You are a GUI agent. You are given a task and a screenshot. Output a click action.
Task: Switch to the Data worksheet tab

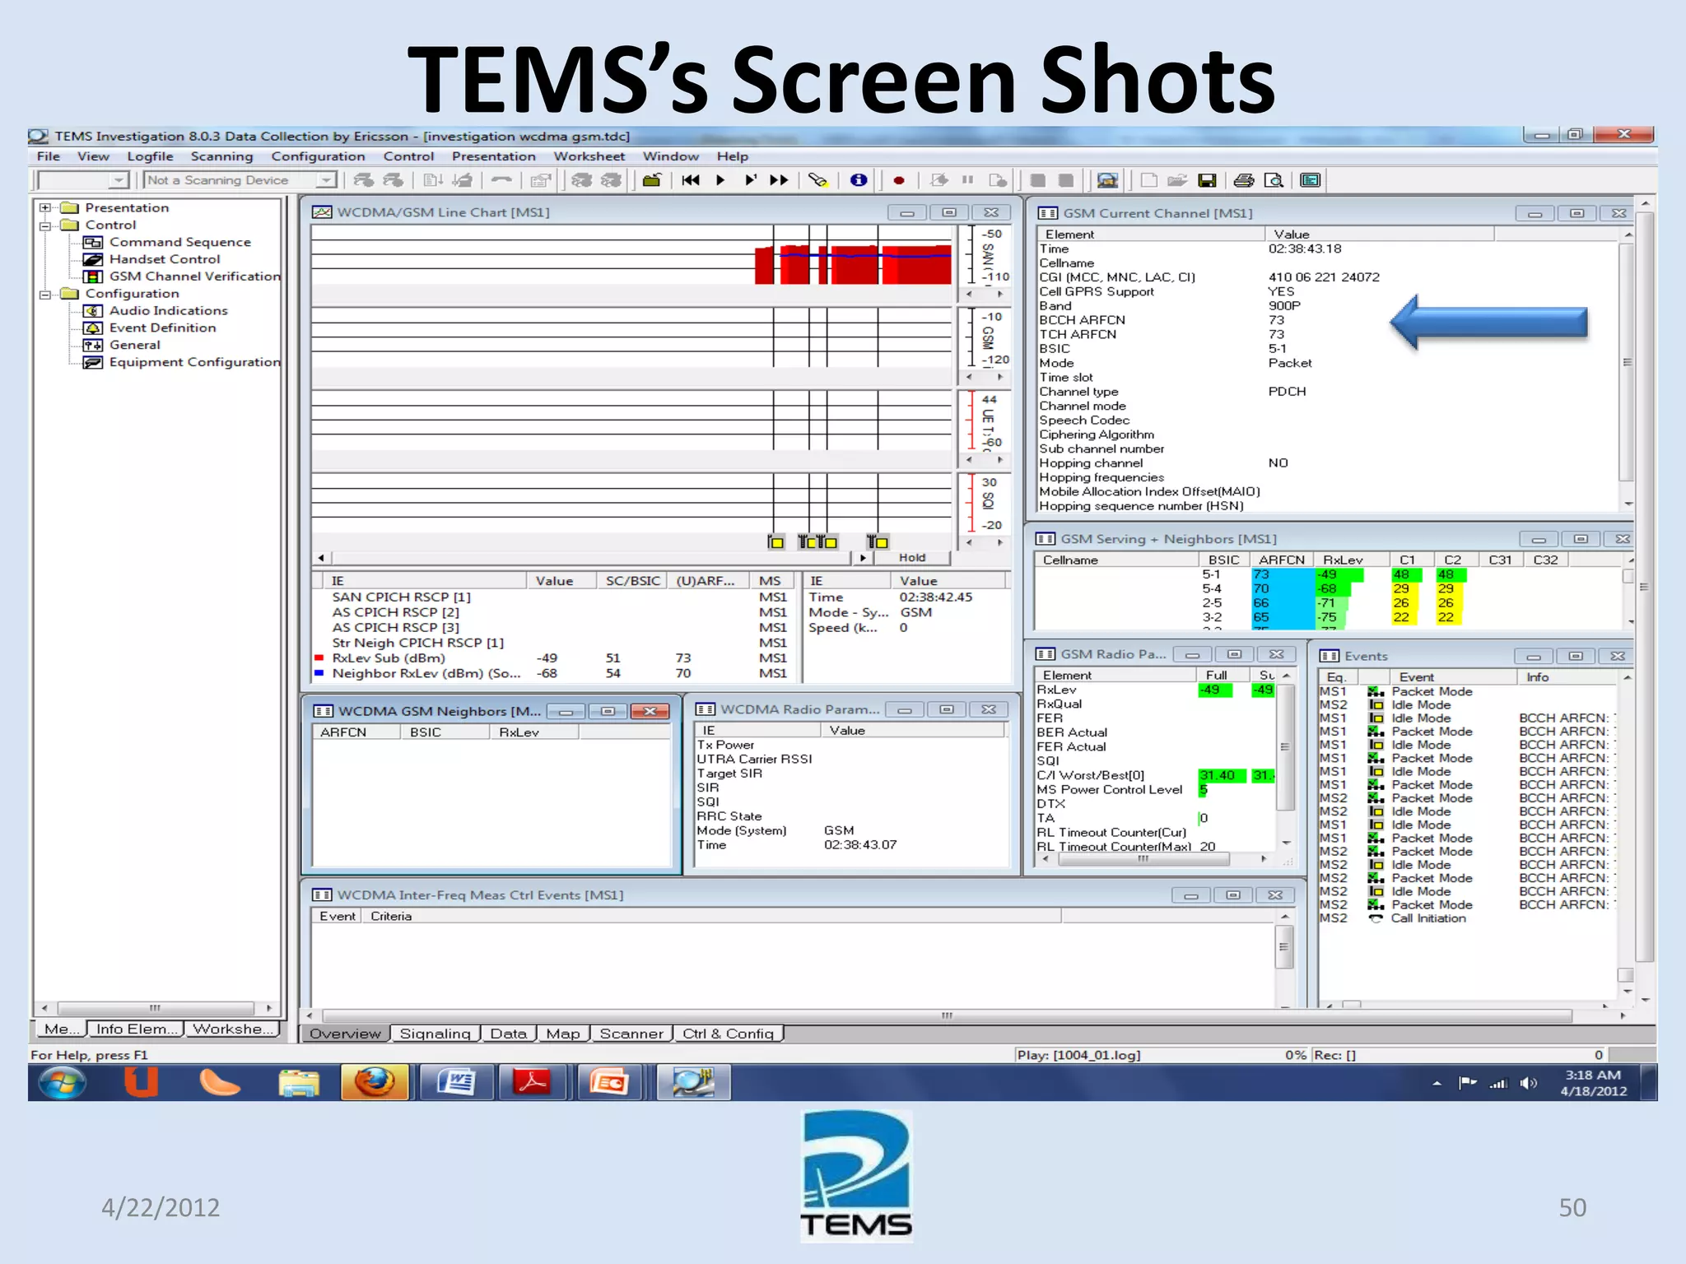pyautogui.click(x=509, y=1034)
